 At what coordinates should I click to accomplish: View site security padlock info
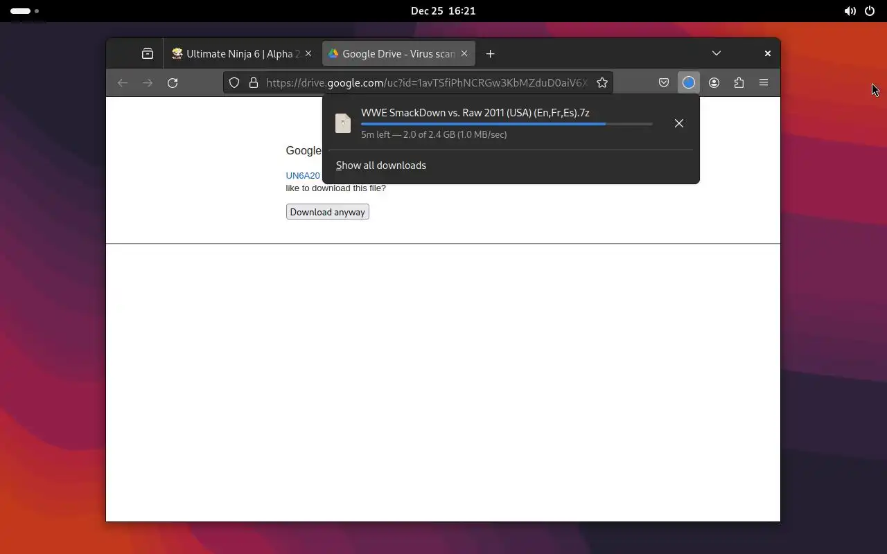(254, 82)
